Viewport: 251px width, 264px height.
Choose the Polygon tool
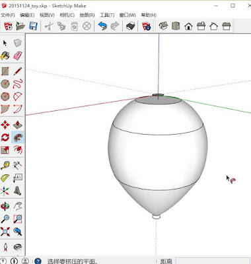pos(5,96)
